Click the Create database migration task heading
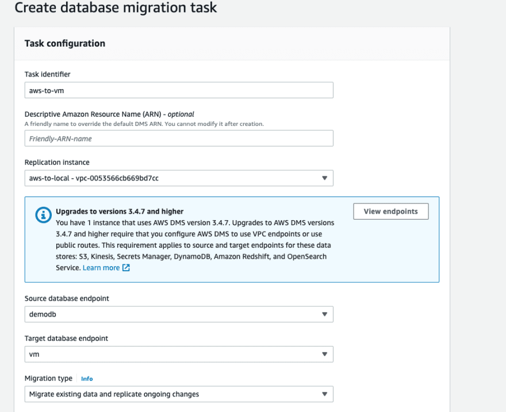This screenshot has width=506, height=412. pyautogui.click(x=116, y=7)
